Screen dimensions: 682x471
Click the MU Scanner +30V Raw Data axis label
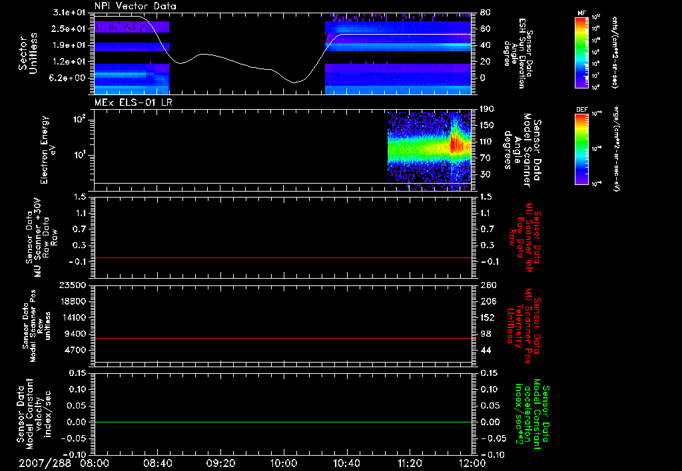point(41,237)
